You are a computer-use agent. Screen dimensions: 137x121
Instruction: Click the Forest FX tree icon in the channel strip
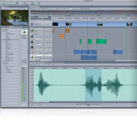[x=24, y=32]
